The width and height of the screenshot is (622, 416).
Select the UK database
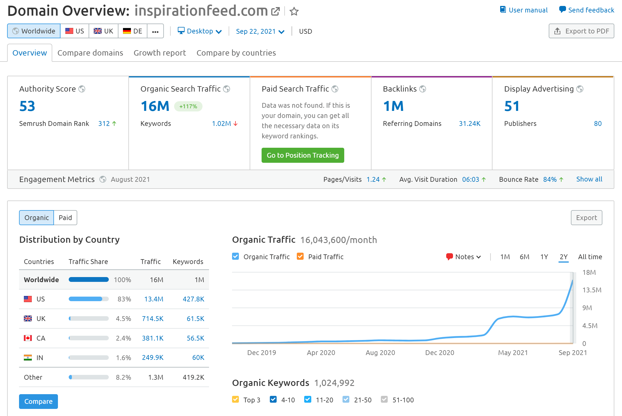[x=103, y=31]
